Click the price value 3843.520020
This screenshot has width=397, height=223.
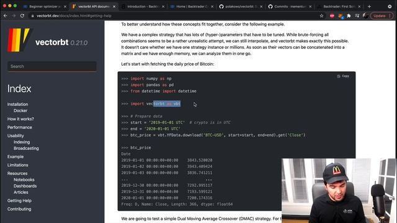point(200,160)
